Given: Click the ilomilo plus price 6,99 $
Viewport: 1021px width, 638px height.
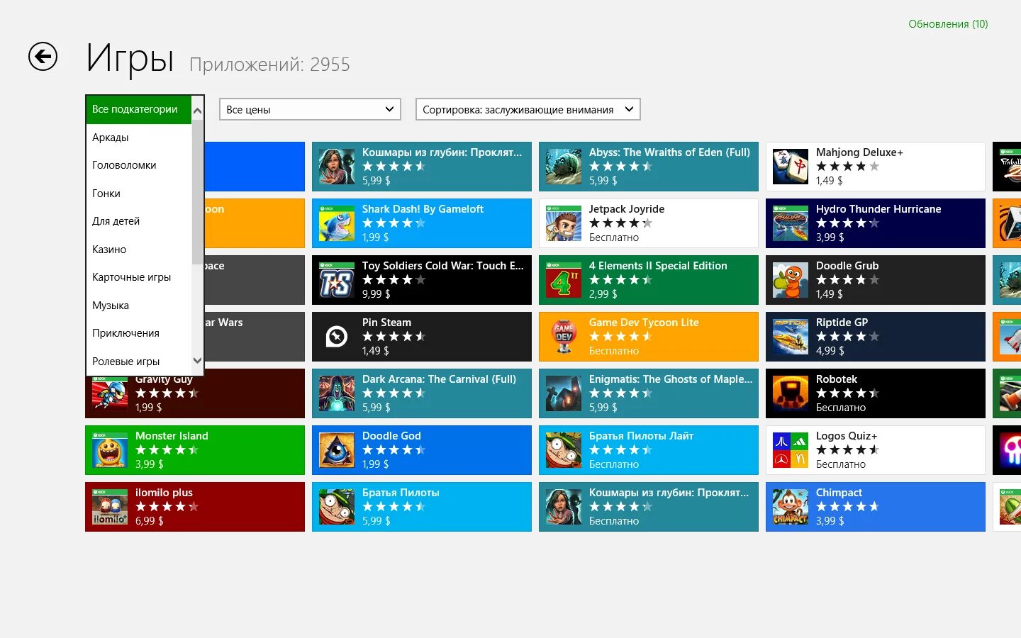Looking at the screenshot, I should click(x=149, y=521).
